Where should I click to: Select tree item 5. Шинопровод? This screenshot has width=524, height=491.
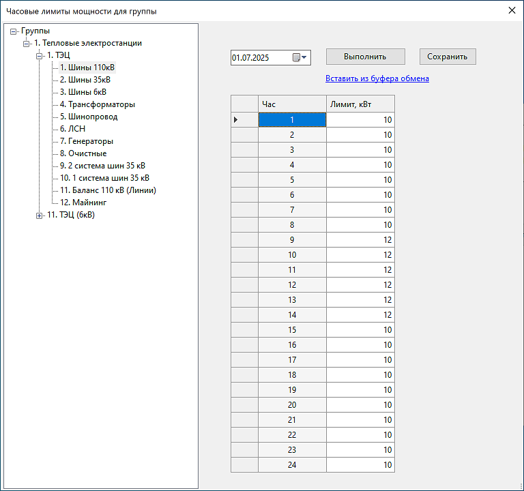[x=89, y=117]
